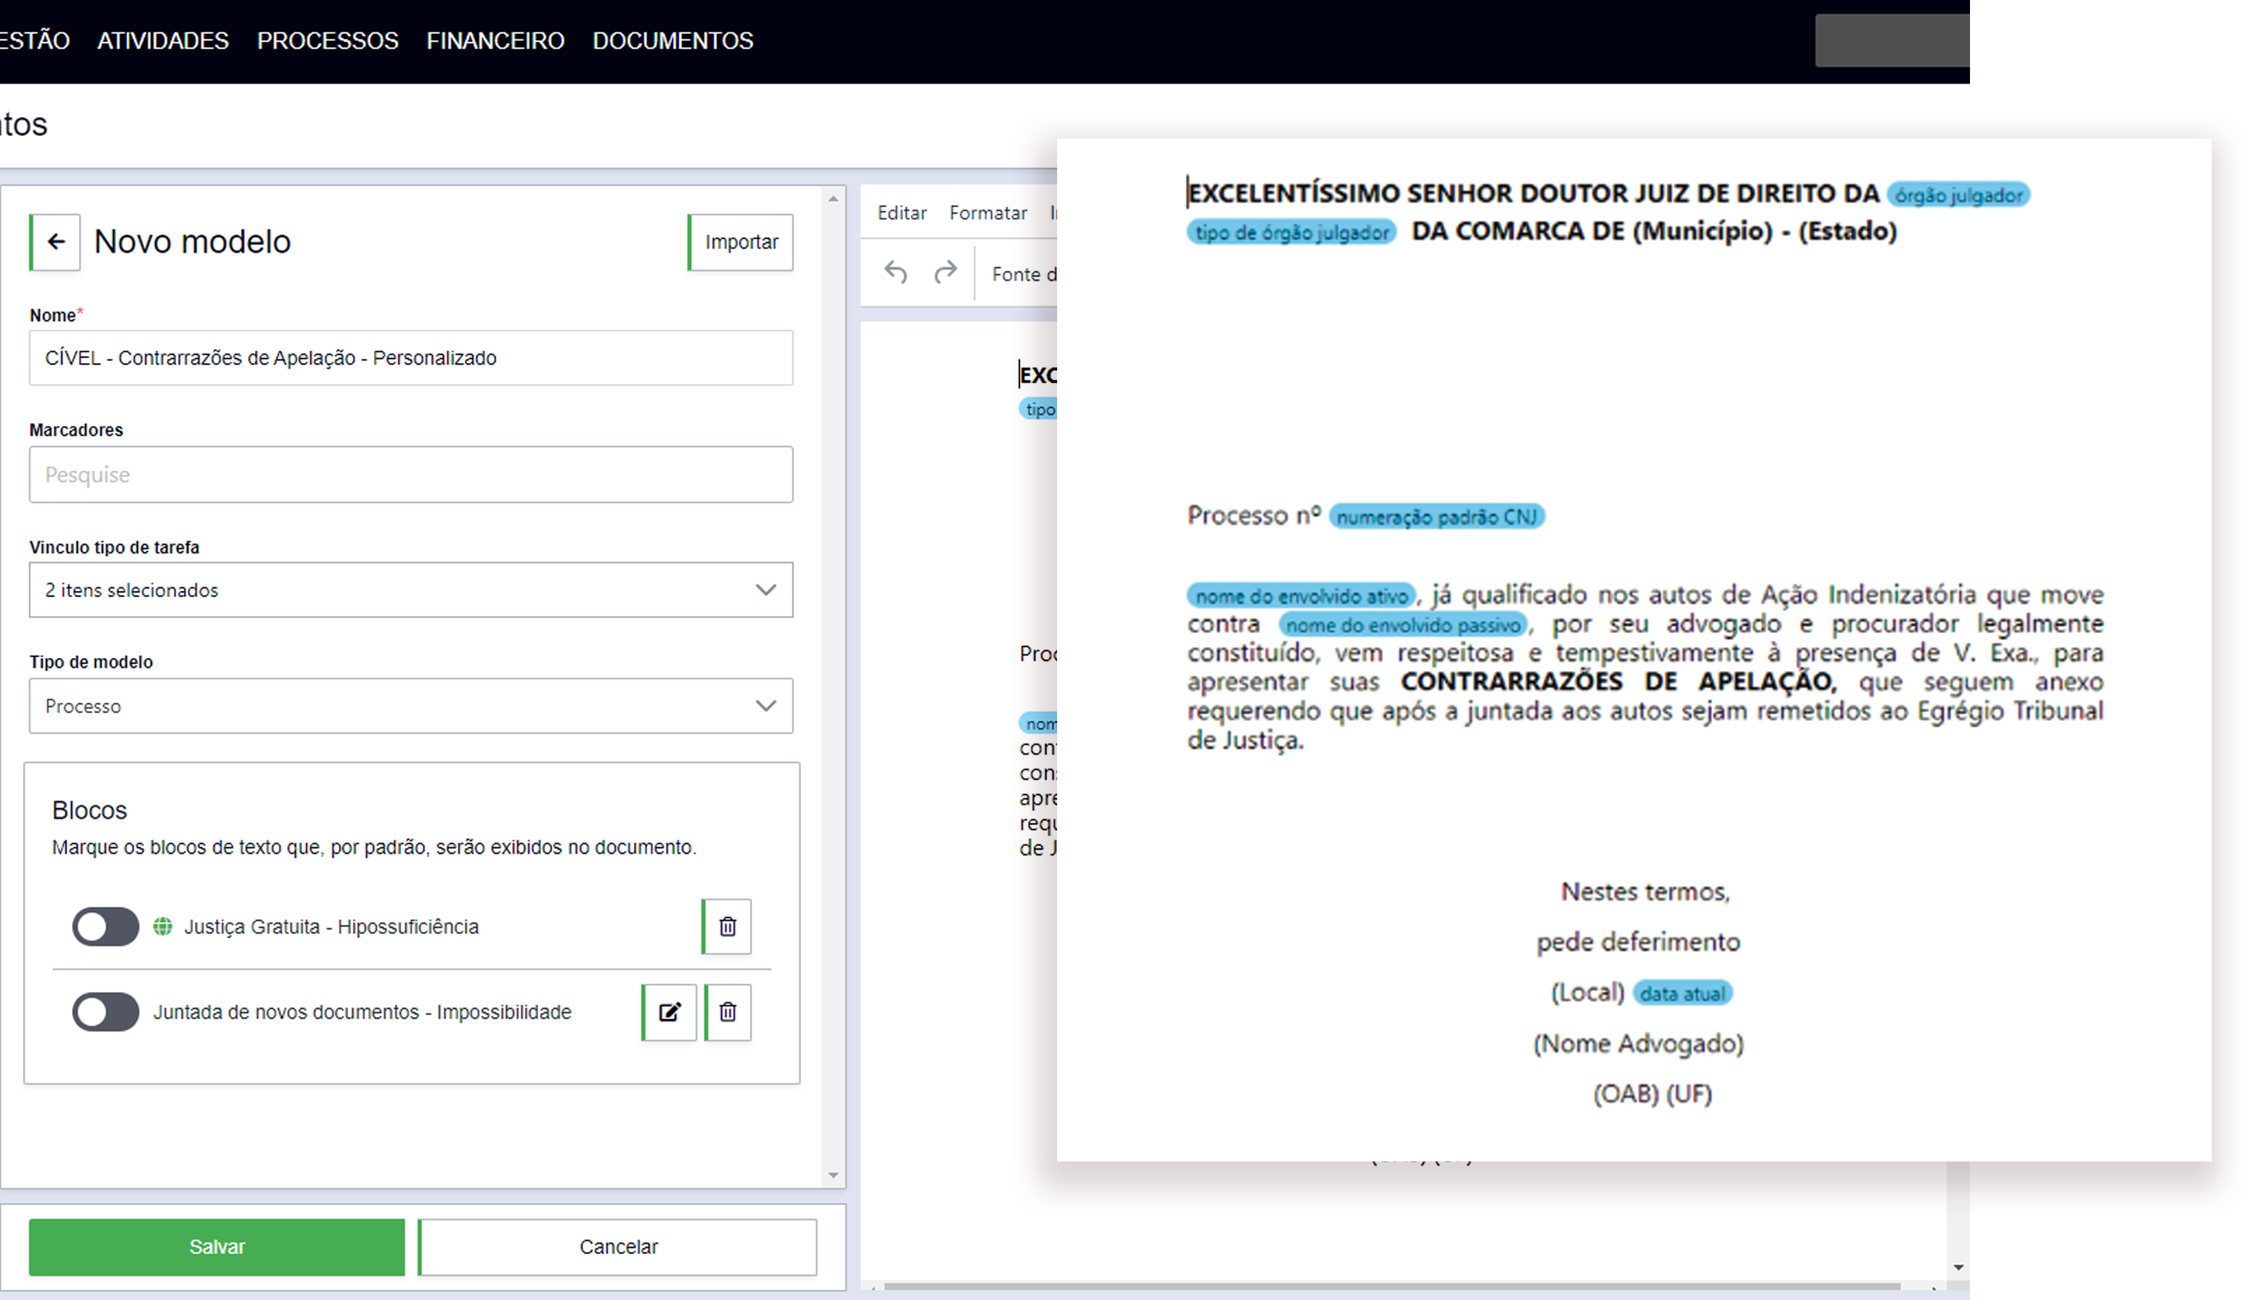This screenshot has width=2249, height=1300.
Task: Open the Fonte dropdown in formatting toolbar
Action: coord(1026,274)
